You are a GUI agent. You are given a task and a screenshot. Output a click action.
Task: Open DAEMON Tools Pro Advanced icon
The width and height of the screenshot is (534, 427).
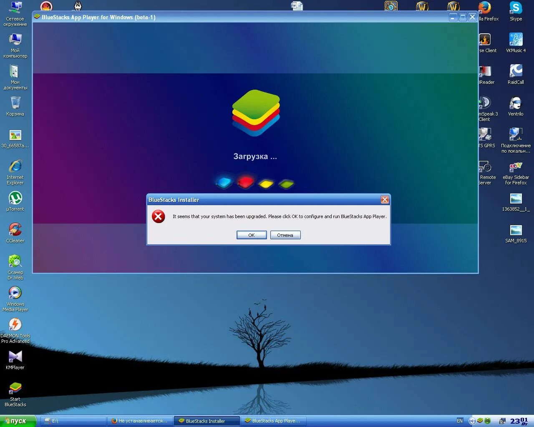coord(15,330)
